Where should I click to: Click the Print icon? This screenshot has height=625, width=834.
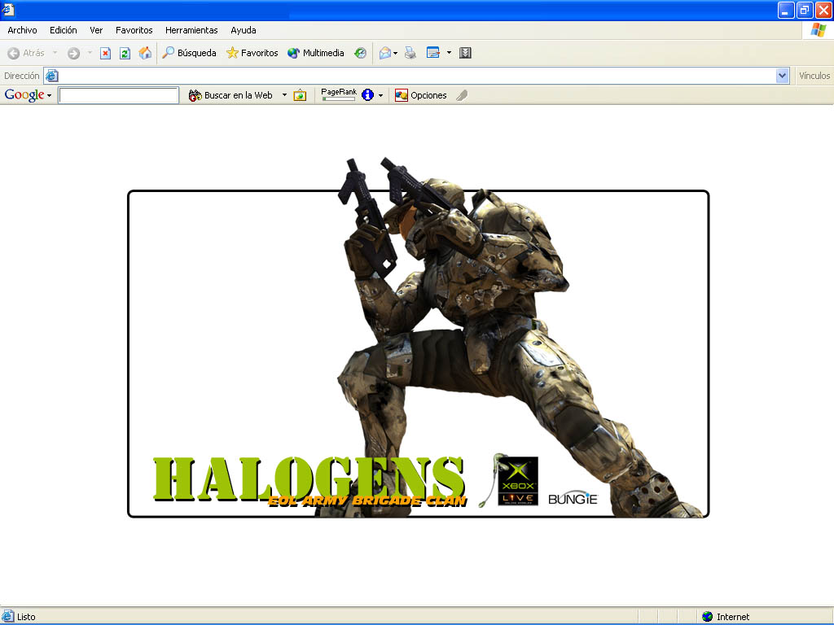pyautogui.click(x=410, y=53)
